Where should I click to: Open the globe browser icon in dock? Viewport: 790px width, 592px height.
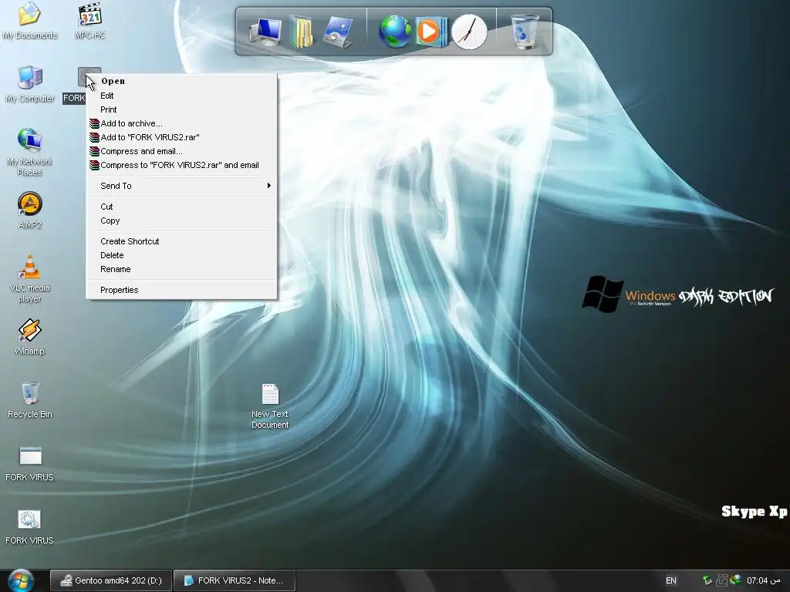395,32
